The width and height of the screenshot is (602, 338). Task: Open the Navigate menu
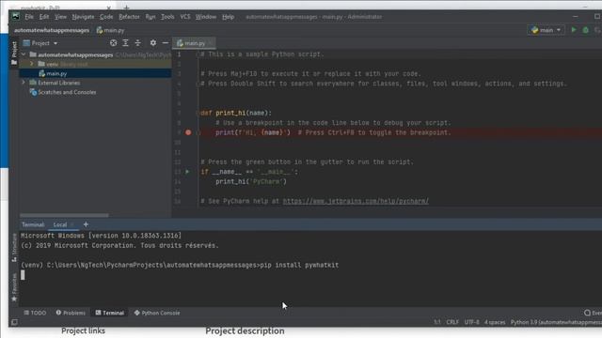point(83,17)
